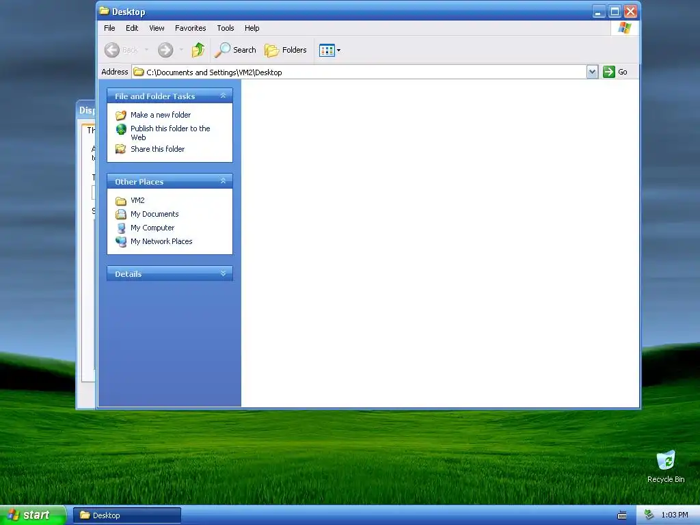This screenshot has width=700, height=525.
Task: Click the folder icon in the Desktop title bar
Action: (105, 11)
